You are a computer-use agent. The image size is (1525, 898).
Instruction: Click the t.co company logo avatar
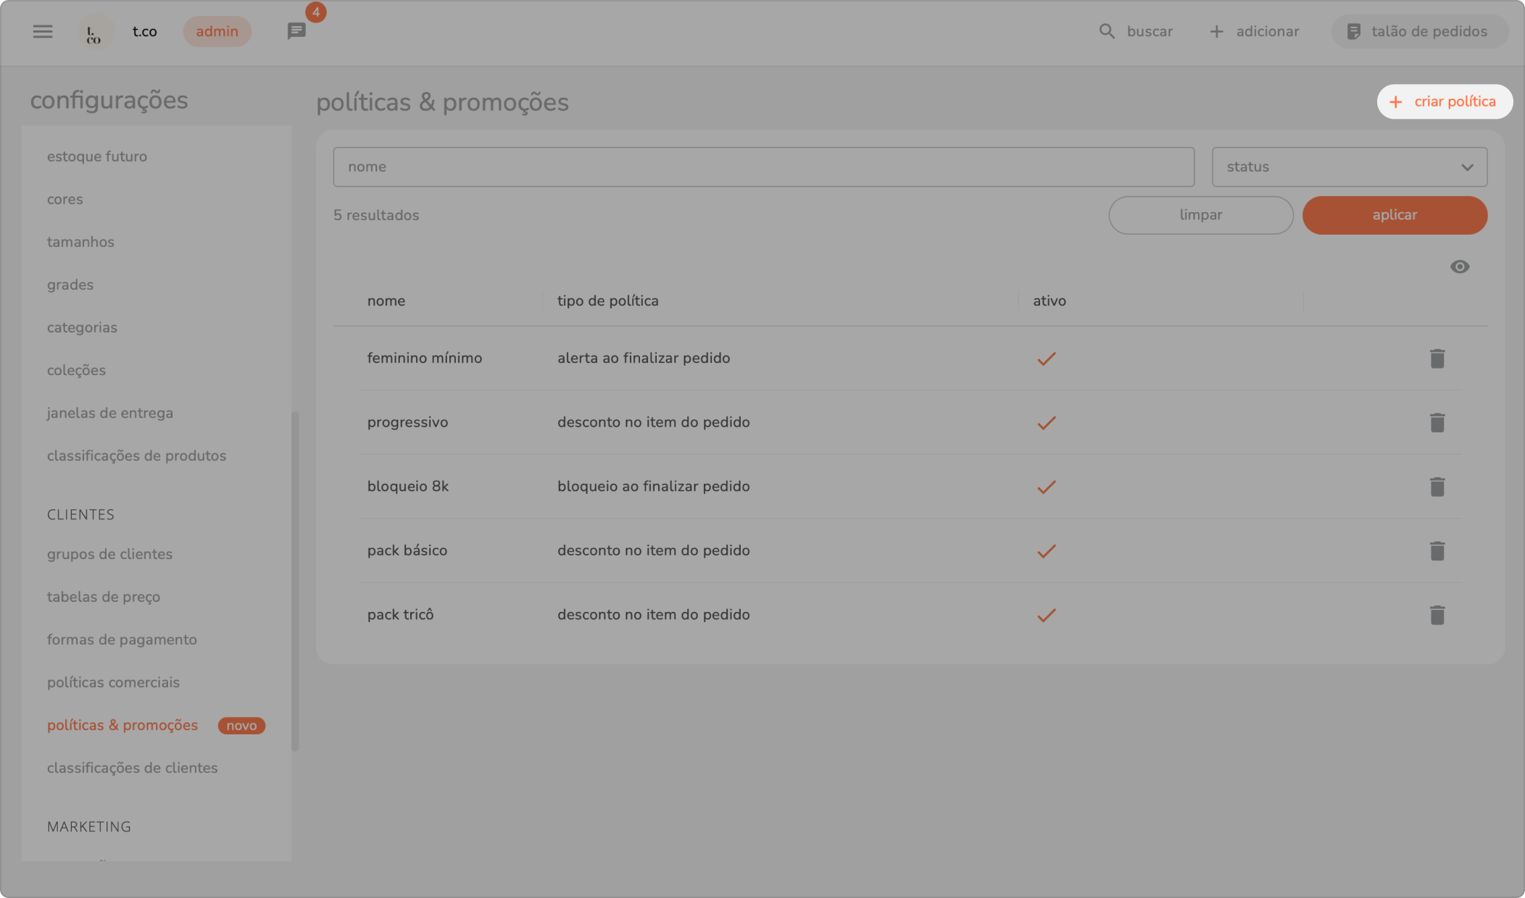tap(95, 32)
